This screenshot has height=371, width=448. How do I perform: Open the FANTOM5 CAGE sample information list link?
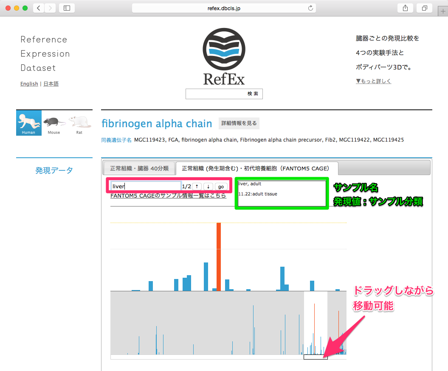coord(168,195)
